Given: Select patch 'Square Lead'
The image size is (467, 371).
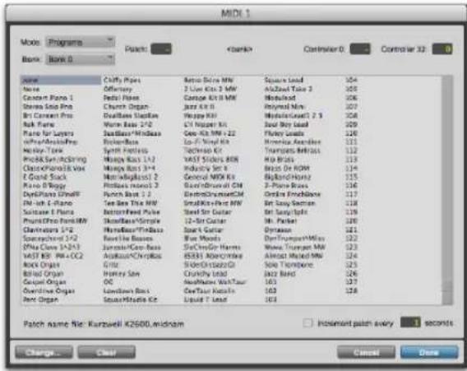Looking at the screenshot, I should [284, 80].
